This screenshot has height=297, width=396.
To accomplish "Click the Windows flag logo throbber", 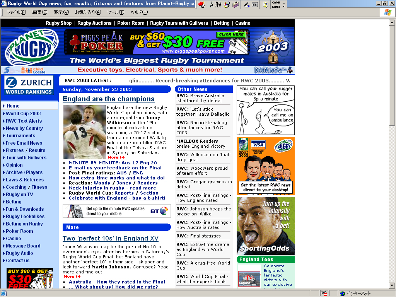I will tap(387, 12).
